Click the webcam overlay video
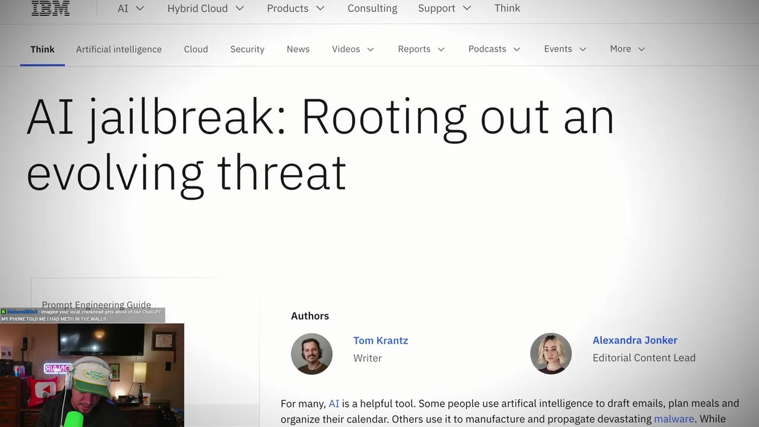 [x=92, y=375]
